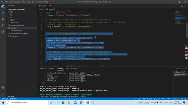This screenshot has height=105, width=188.
Task: Open the File menu
Action: pos(6,2)
